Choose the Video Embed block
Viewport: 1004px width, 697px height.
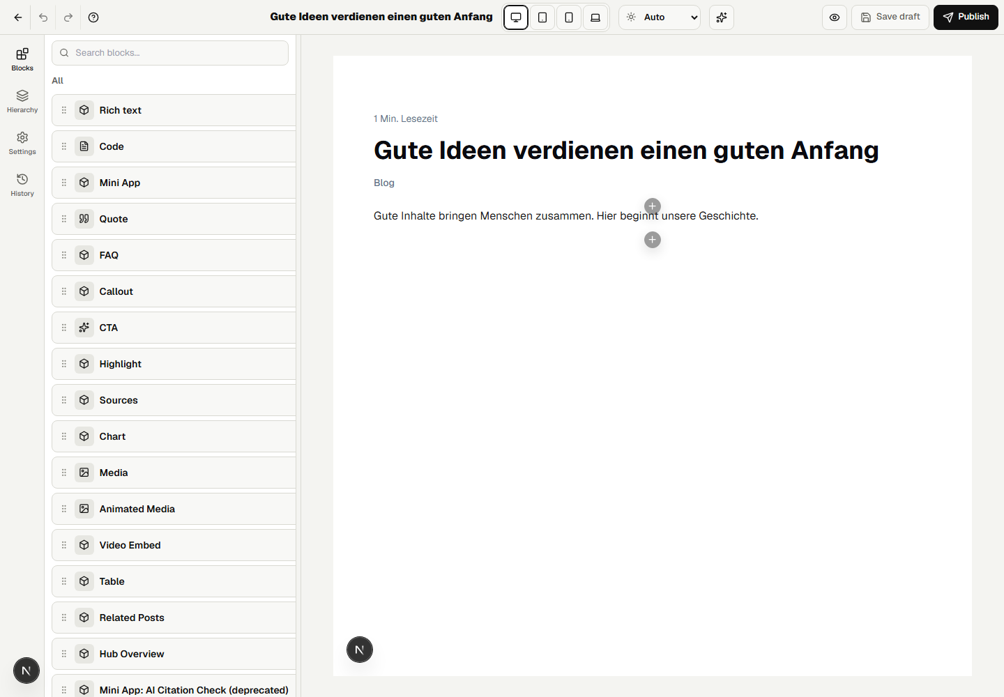(174, 545)
